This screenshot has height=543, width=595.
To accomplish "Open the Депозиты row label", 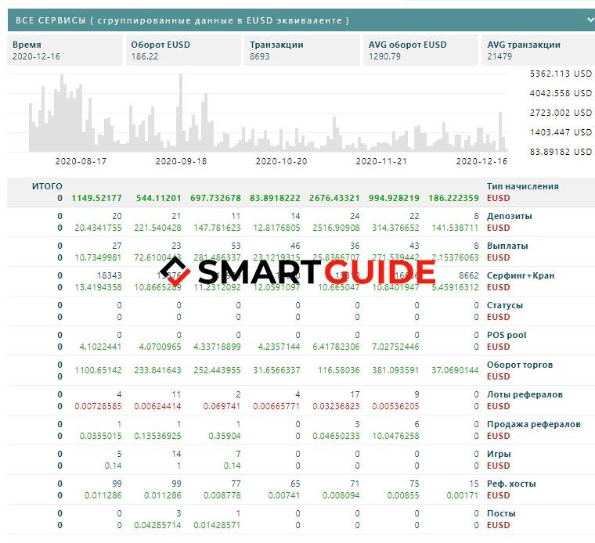I will click(x=509, y=216).
